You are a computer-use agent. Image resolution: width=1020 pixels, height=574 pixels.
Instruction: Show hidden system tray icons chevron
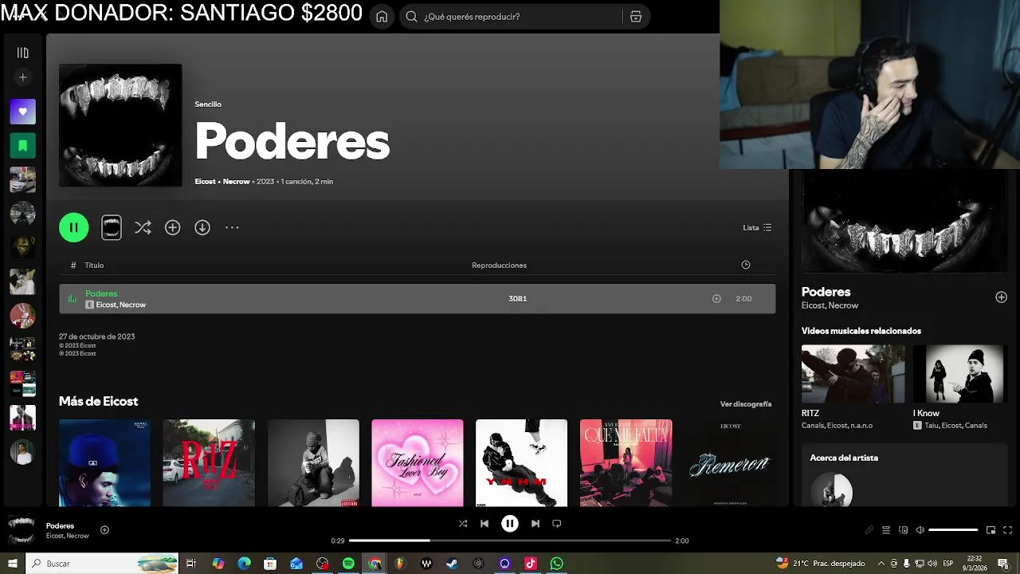click(881, 564)
